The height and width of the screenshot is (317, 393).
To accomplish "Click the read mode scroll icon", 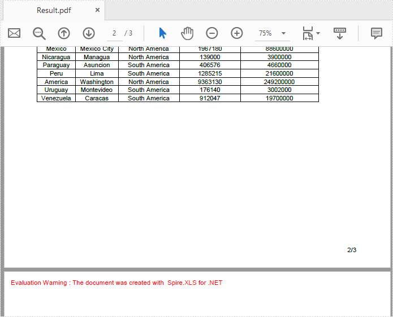I will (x=340, y=33).
